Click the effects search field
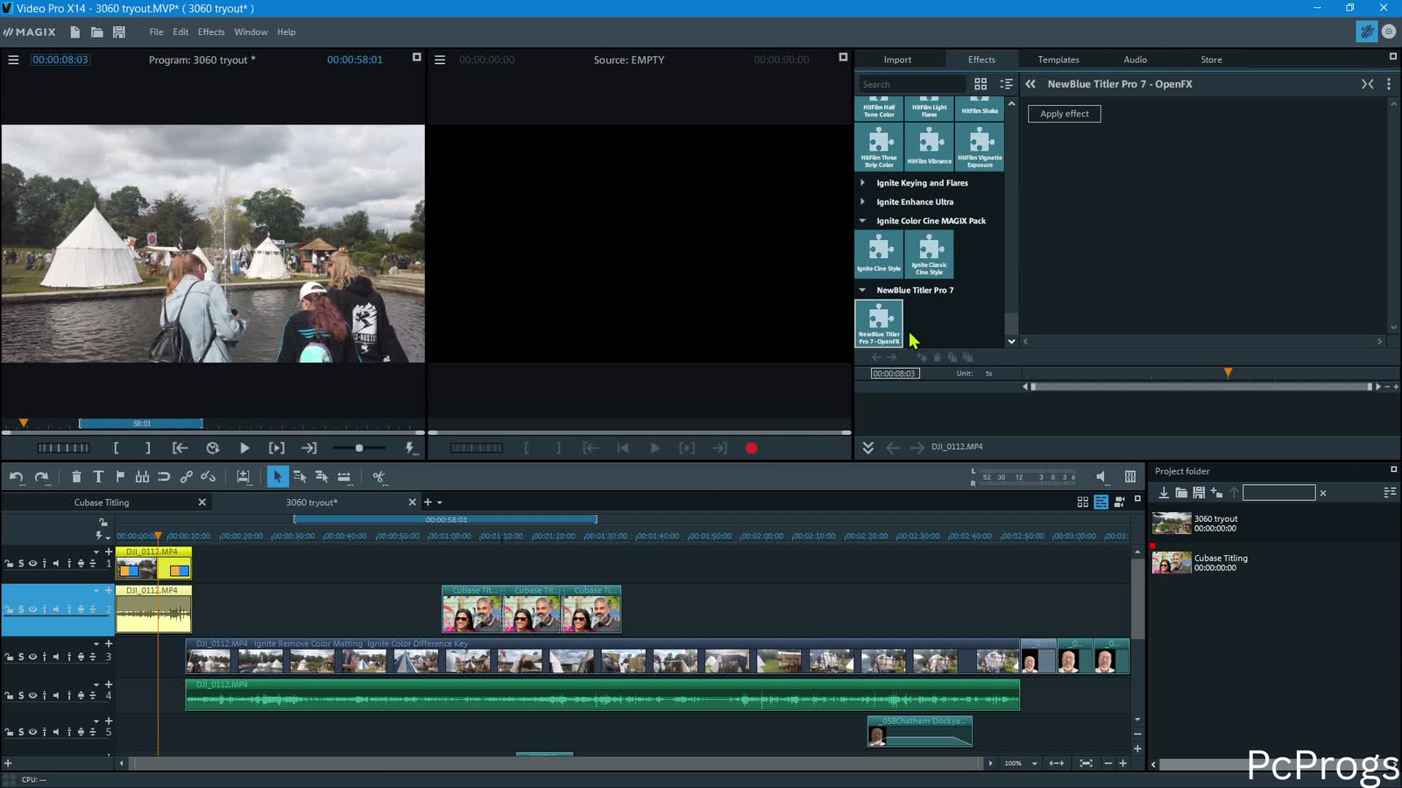The width and height of the screenshot is (1402, 788). (911, 84)
